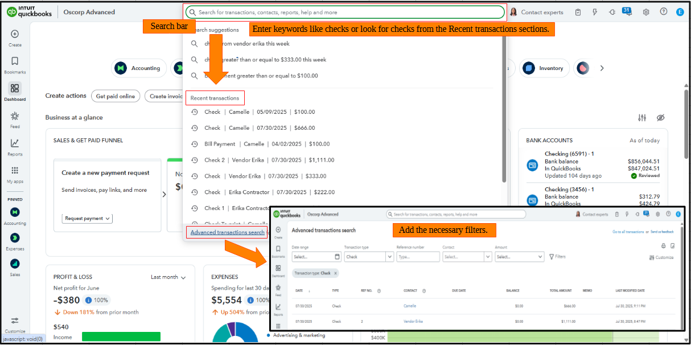Click the Checking (6591) bank account icon
Screen dimensions: 691x345
[x=533, y=165]
